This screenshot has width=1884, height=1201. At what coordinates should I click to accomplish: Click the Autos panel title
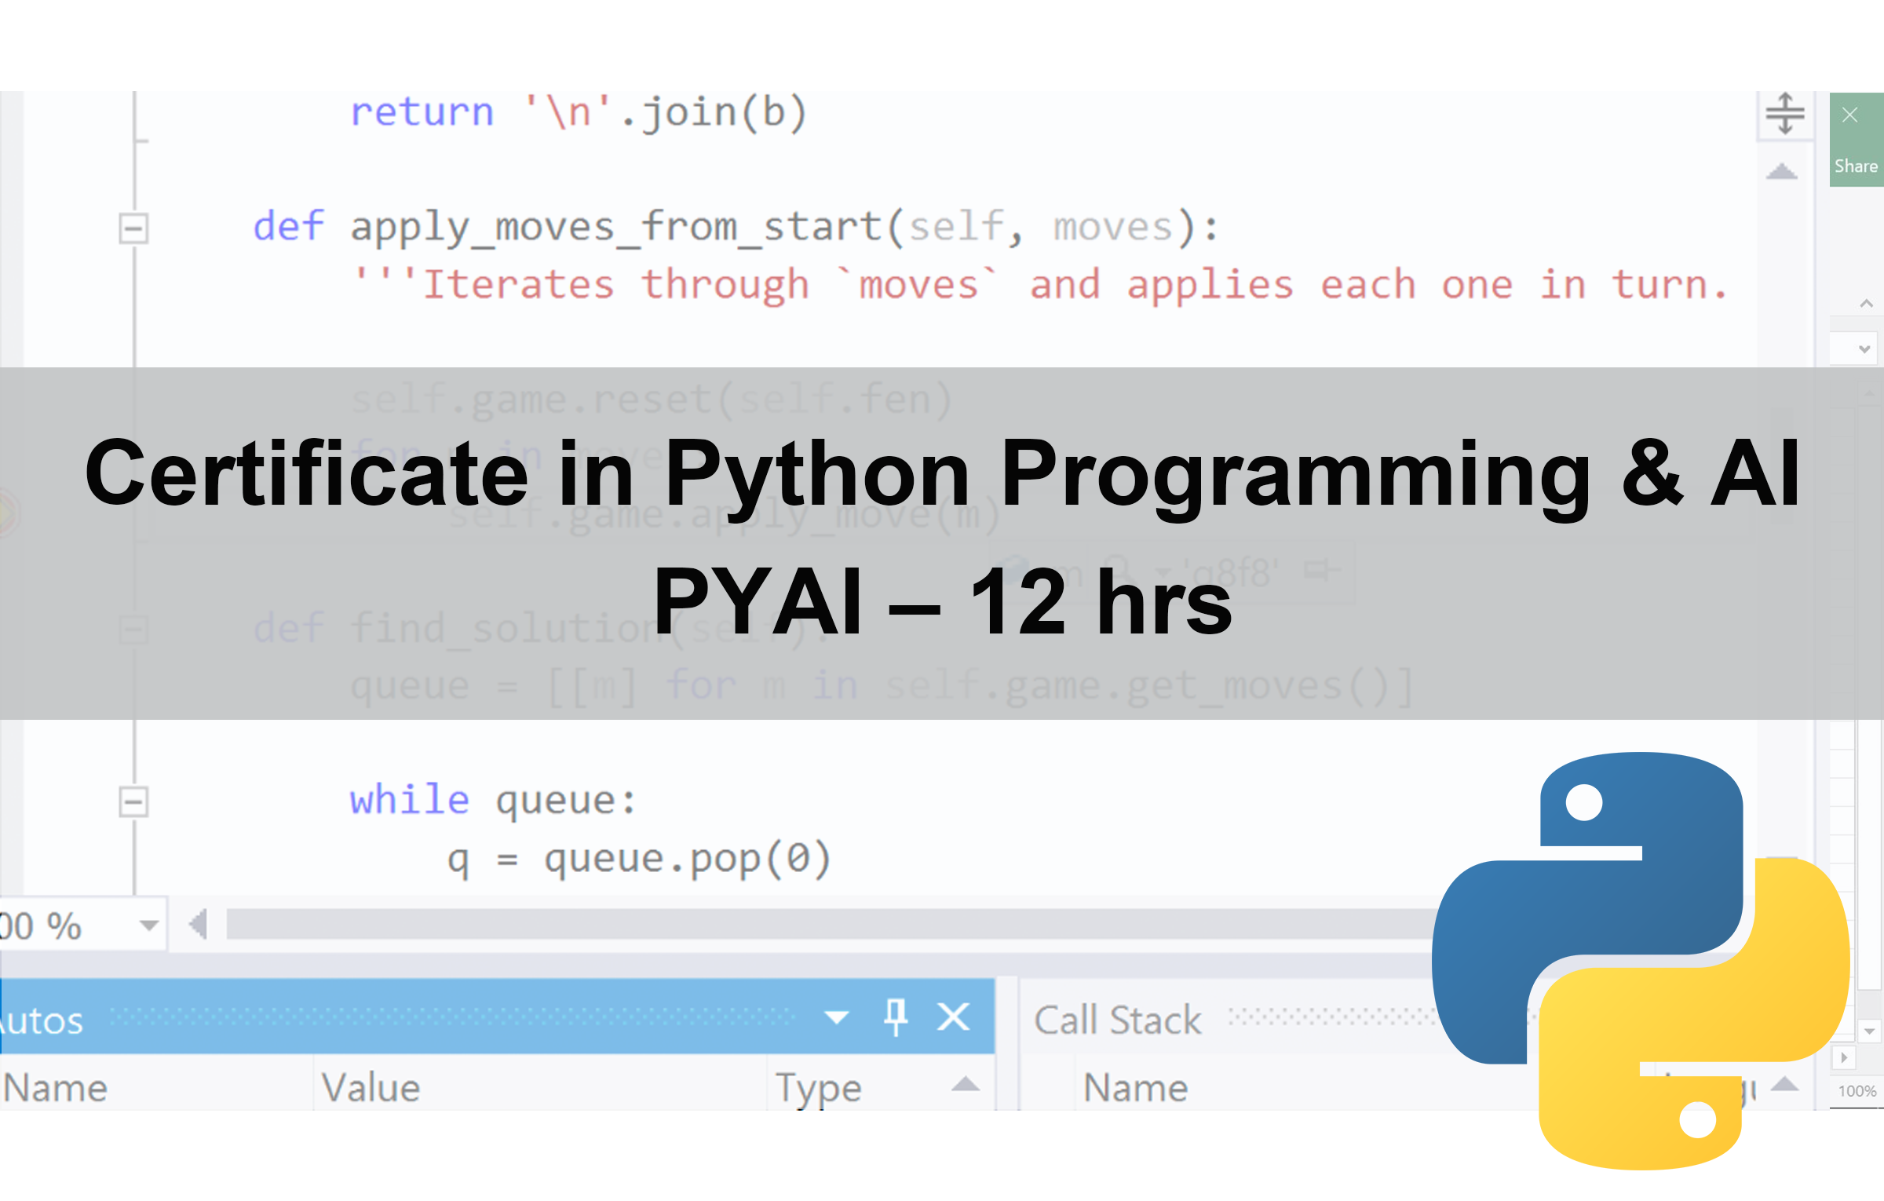(43, 1020)
